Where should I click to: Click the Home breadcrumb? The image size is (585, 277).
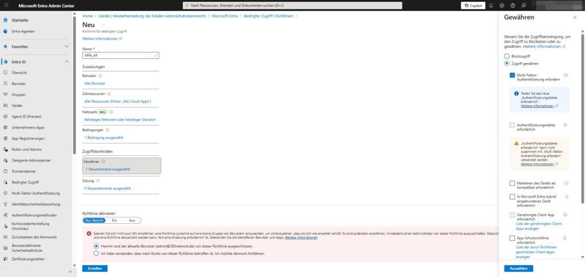point(87,16)
